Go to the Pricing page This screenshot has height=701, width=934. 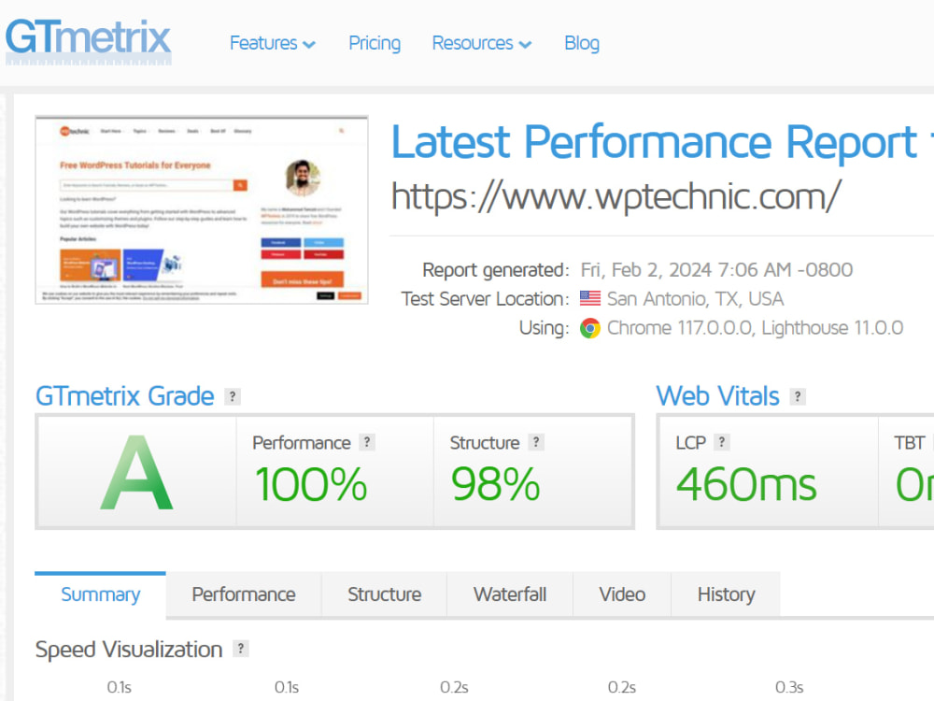click(374, 43)
